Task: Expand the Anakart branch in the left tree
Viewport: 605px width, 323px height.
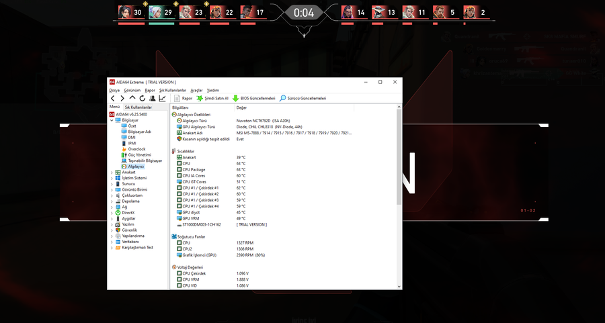Action: pos(112,173)
